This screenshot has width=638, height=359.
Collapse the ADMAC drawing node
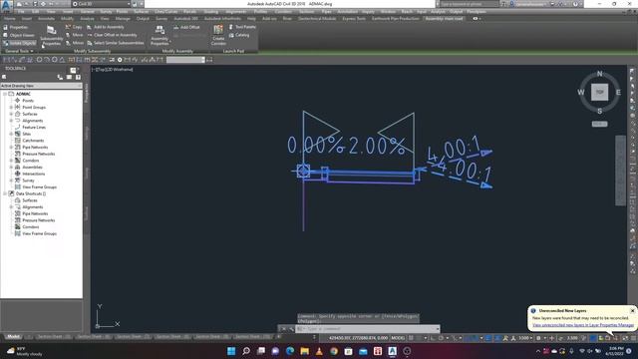[5, 94]
